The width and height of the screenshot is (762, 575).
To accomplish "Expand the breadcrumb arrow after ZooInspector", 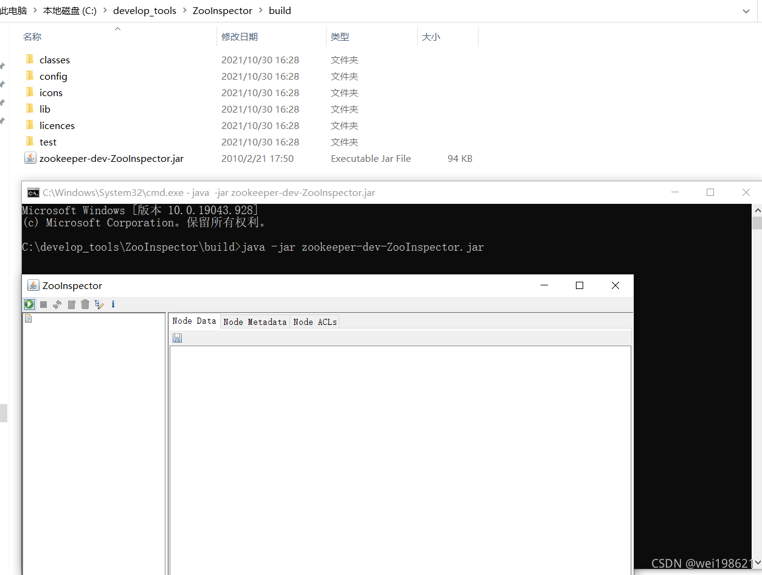I will (x=260, y=11).
